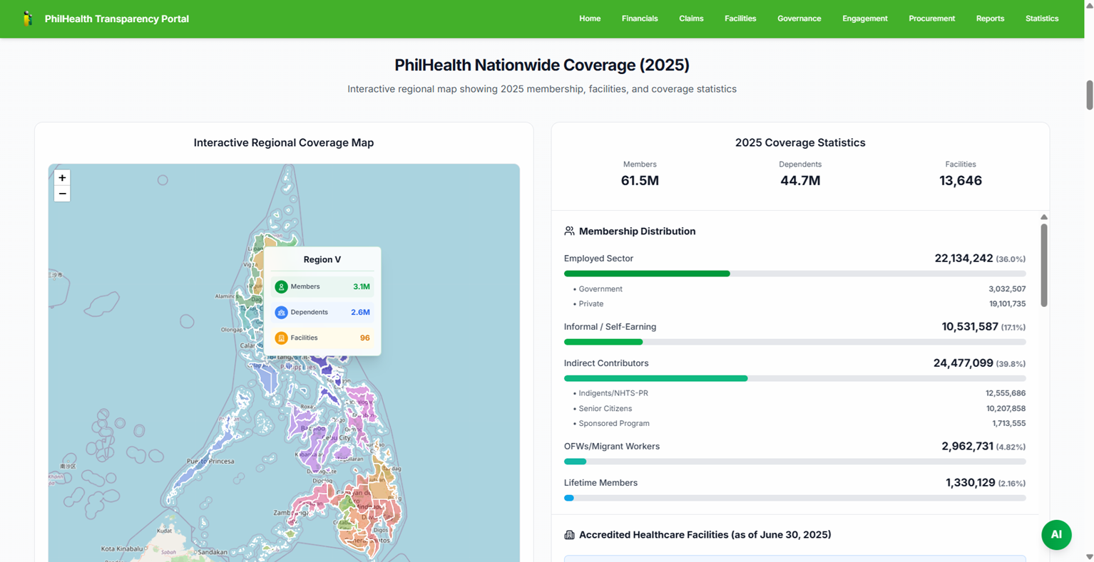Screen dimensions: 1094x562
Task: Switch to the Claims section
Action: click(x=690, y=19)
